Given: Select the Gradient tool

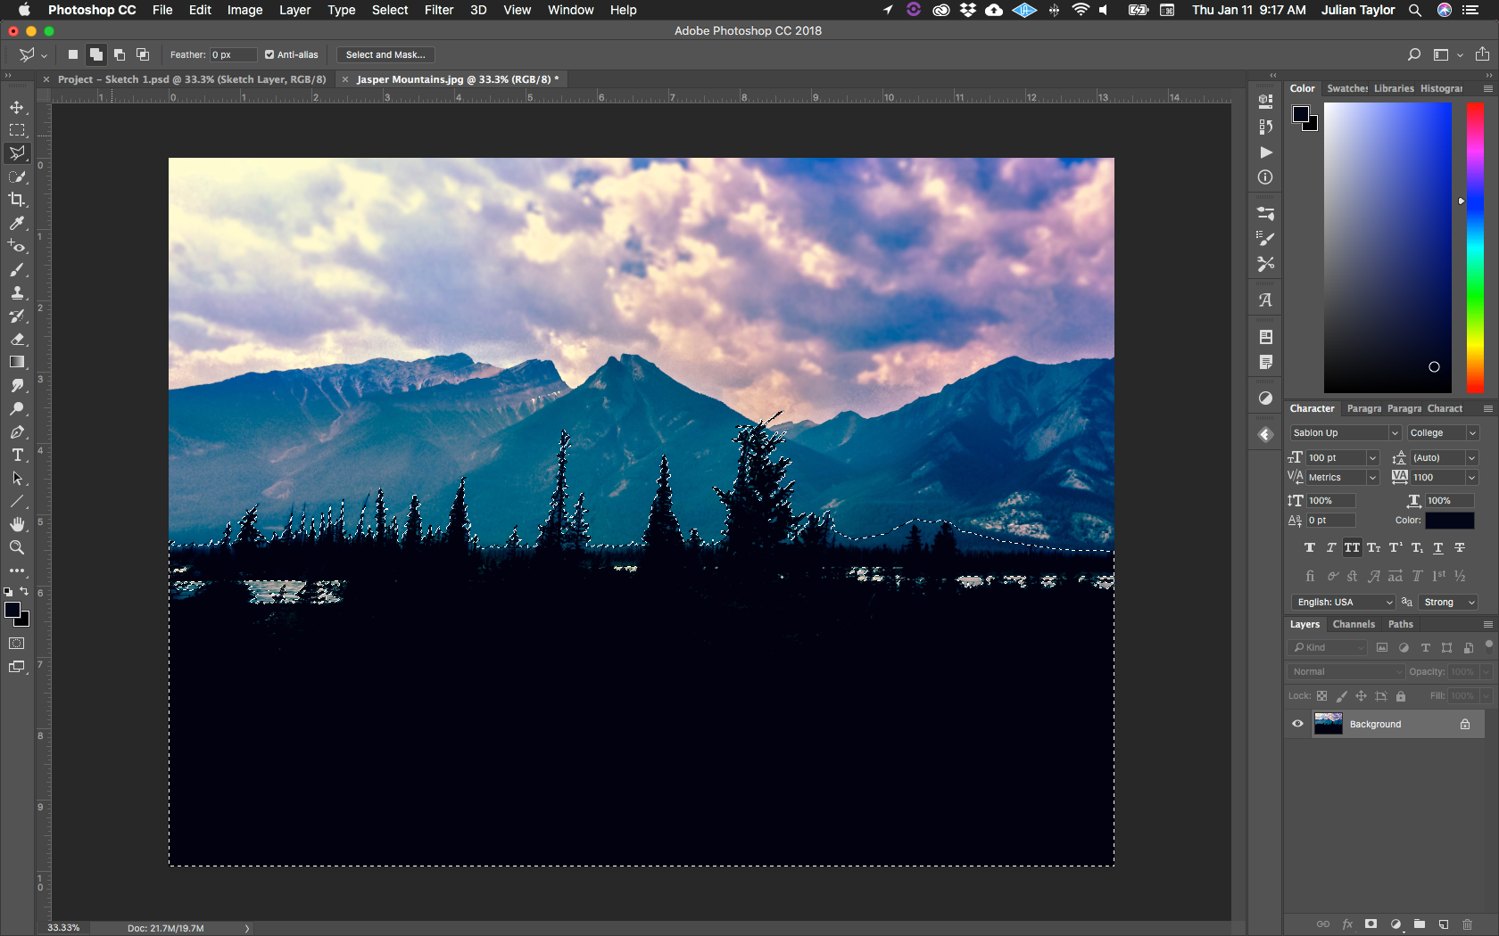Looking at the screenshot, I should [17, 362].
